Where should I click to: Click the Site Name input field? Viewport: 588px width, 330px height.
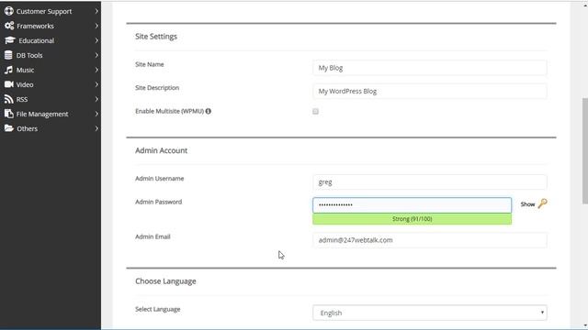tap(430, 68)
